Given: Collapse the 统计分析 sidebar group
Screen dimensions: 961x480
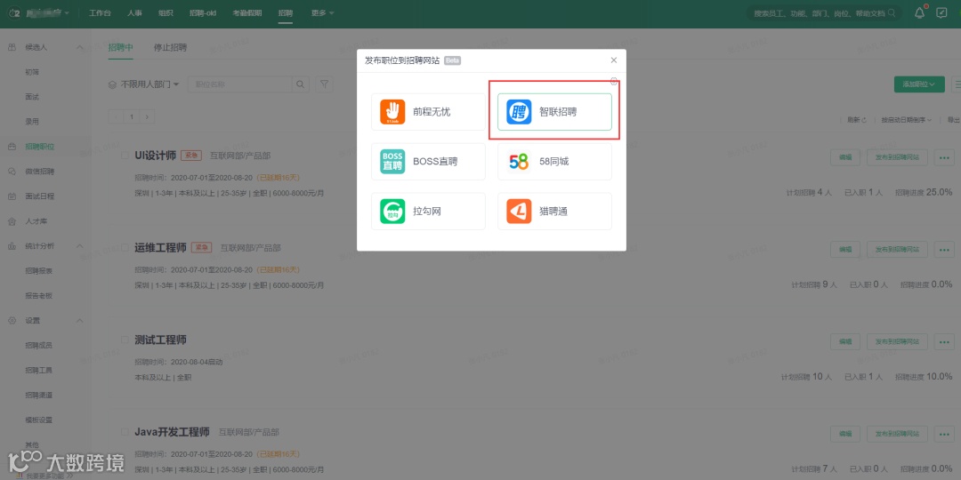Looking at the screenshot, I should [79, 246].
